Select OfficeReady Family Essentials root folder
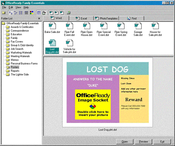Image resolution: width=175 pixels, height=146 pixels. tap(20, 23)
